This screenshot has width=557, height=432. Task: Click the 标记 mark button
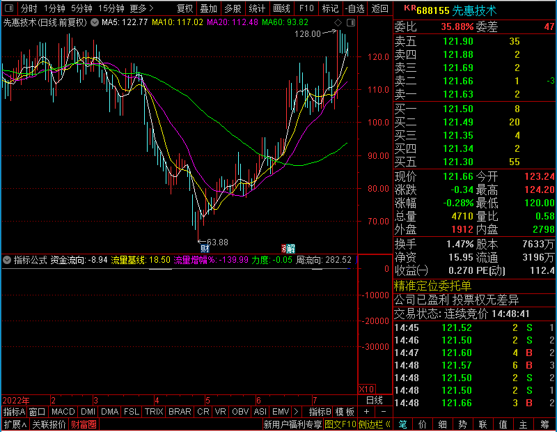tap(330, 8)
